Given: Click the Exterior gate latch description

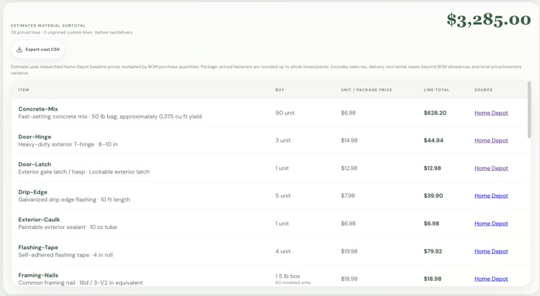Looking at the screenshot, I should [84, 172].
